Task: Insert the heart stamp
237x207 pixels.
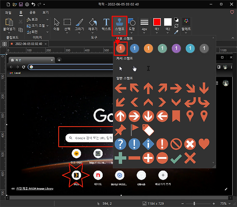Action: point(204,144)
